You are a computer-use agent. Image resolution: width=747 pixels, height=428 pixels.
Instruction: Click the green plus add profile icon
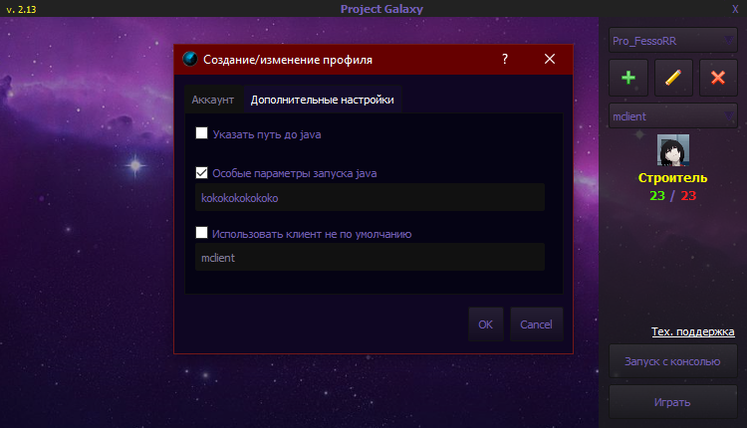[628, 77]
